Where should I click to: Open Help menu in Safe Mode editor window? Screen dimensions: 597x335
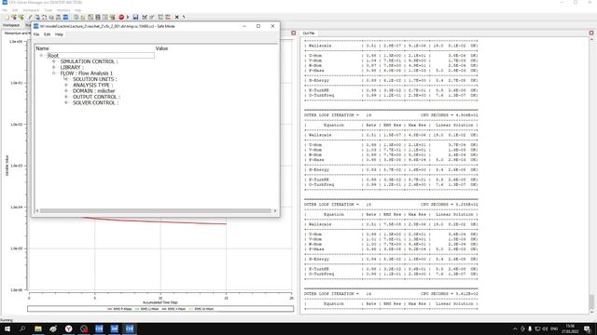[x=59, y=34]
